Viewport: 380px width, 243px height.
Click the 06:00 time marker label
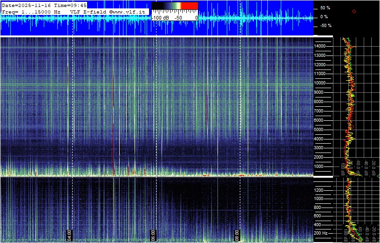[153, 235]
